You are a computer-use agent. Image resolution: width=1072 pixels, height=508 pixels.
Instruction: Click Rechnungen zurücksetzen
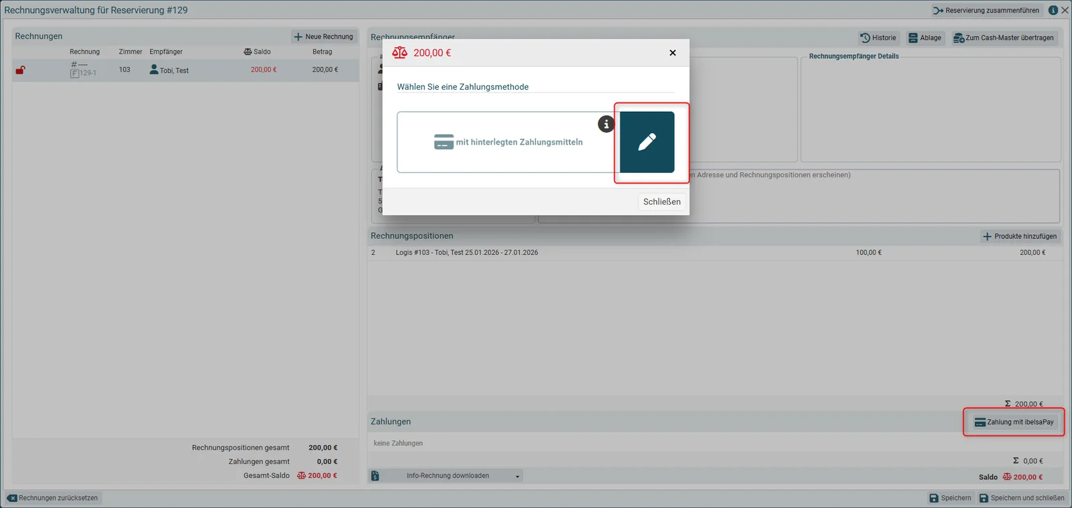[x=53, y=498]
